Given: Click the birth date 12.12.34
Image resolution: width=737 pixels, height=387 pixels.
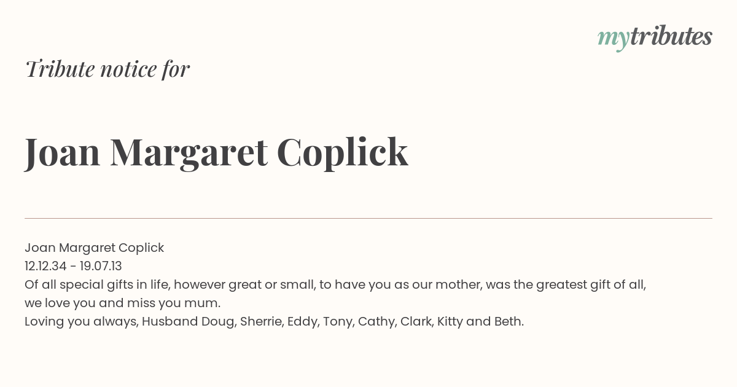Looking at the screenshot, I should tap(47, 266).
